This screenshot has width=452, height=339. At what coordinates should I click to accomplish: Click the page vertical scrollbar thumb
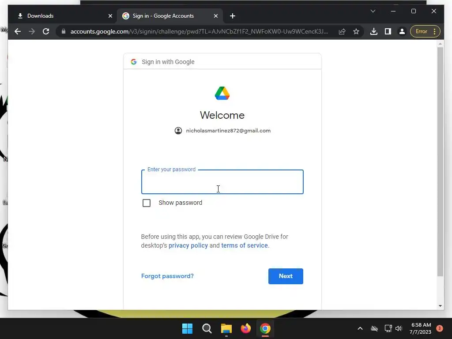pyautogui.click(x=440, y=162)
